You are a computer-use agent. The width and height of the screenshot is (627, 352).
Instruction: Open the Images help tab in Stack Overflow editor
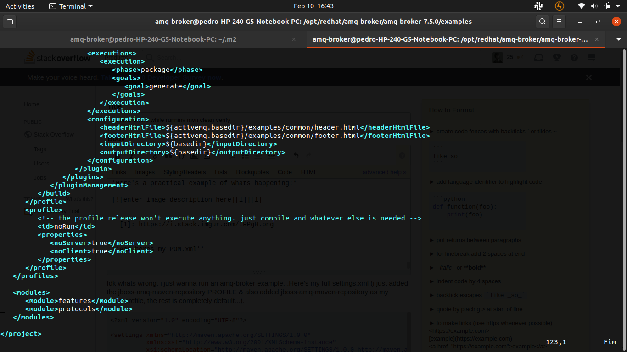(145, 172)
